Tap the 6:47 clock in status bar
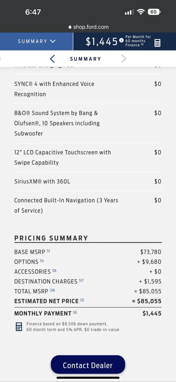This screenshot has width=176, height=382. (x=33, y=12)
